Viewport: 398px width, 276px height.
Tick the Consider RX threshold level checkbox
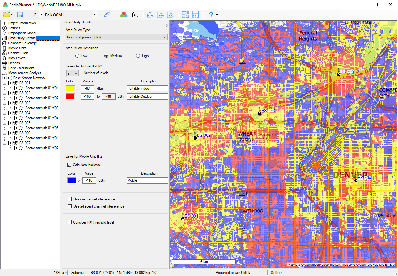[x=69, y=222]
